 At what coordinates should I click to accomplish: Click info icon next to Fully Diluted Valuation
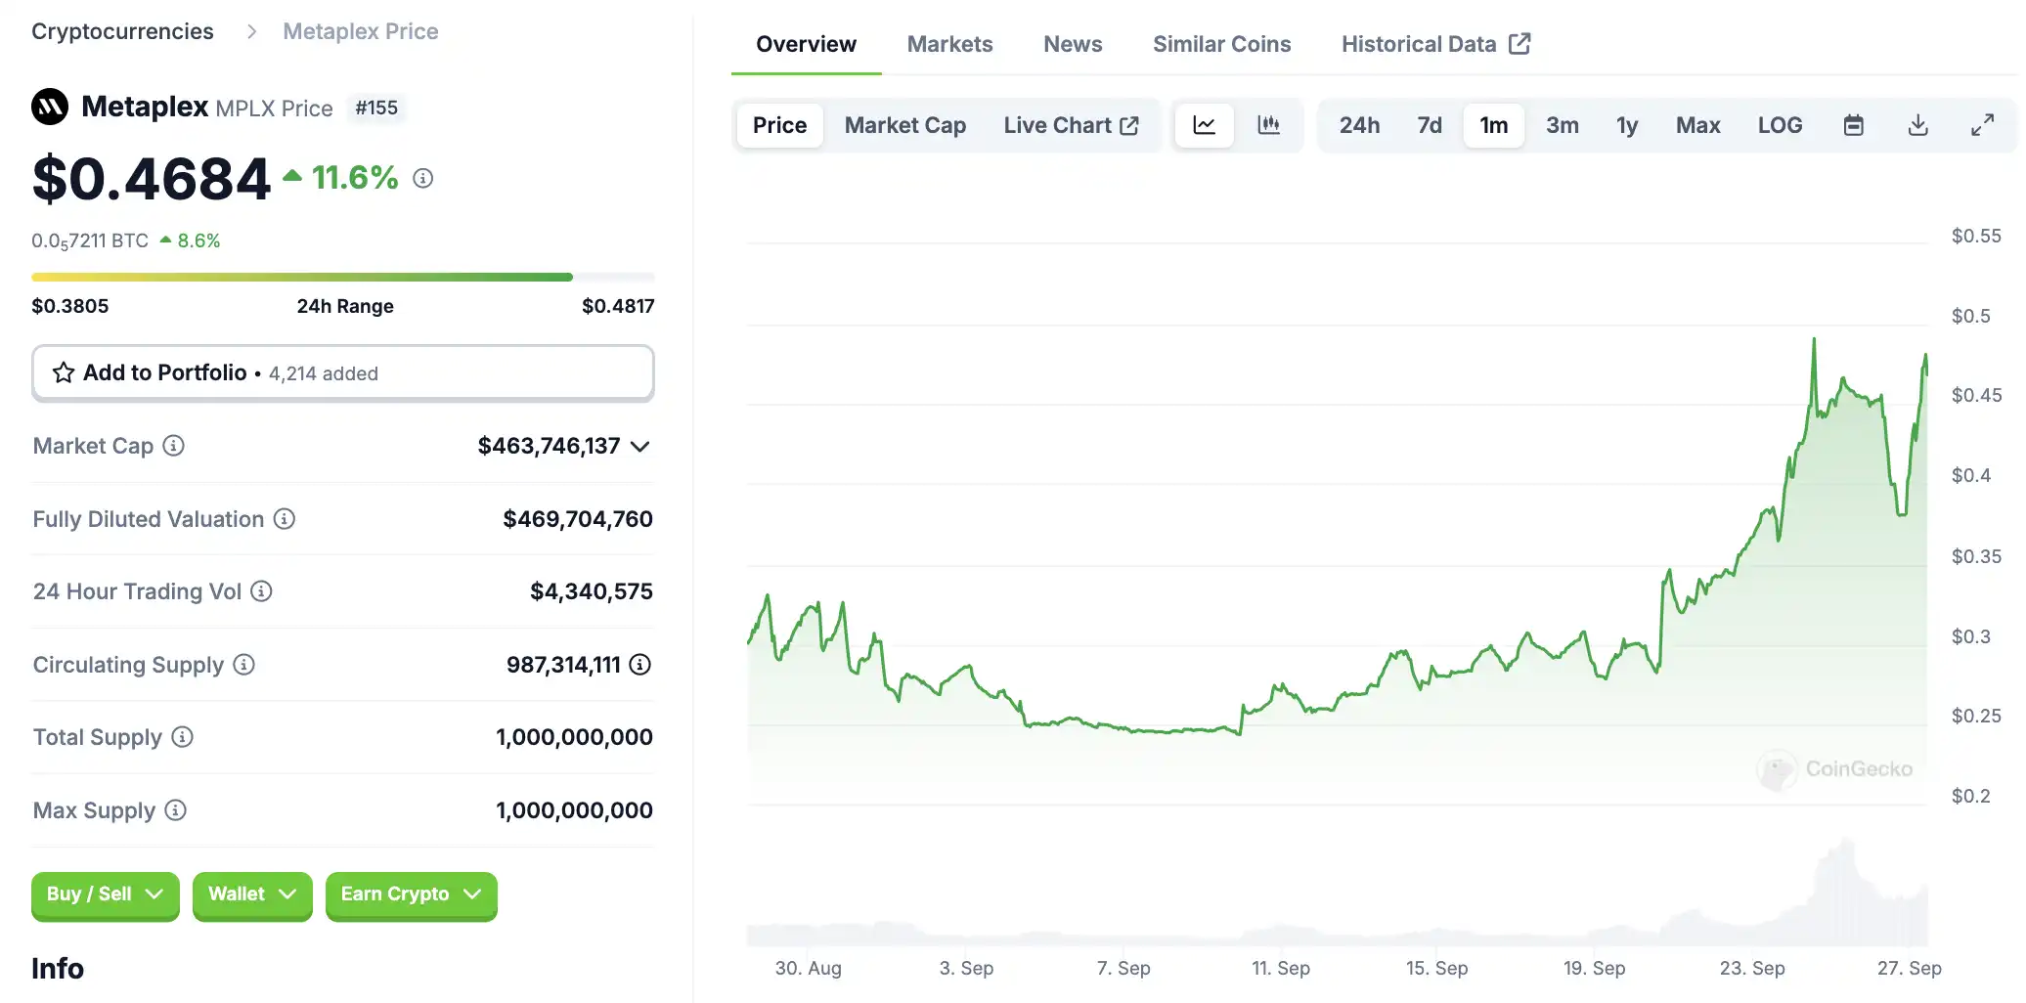pyautogui.click(x=284, y=519)
